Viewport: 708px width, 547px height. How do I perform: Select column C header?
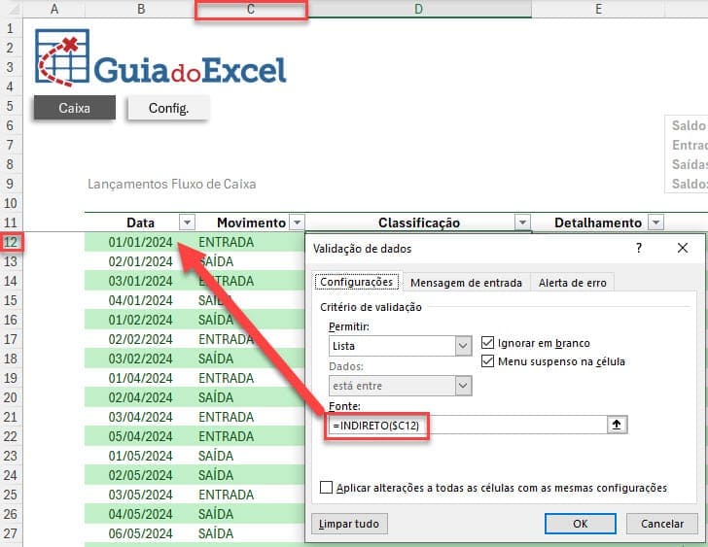tap(251, 9)
